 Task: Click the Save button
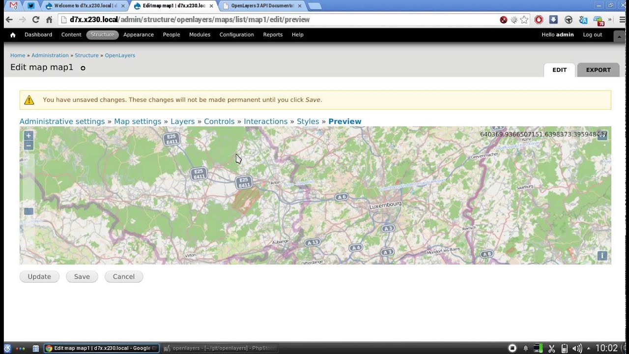tap(82, 277)
